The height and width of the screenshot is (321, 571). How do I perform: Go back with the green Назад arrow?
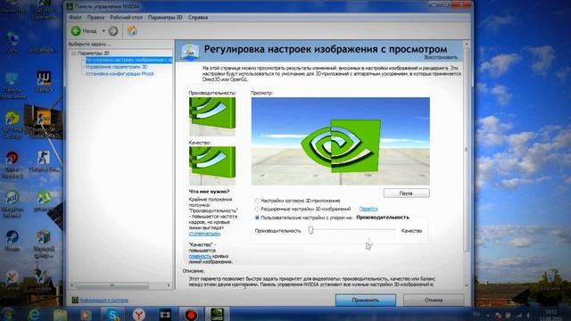click(x=76, y=31)
